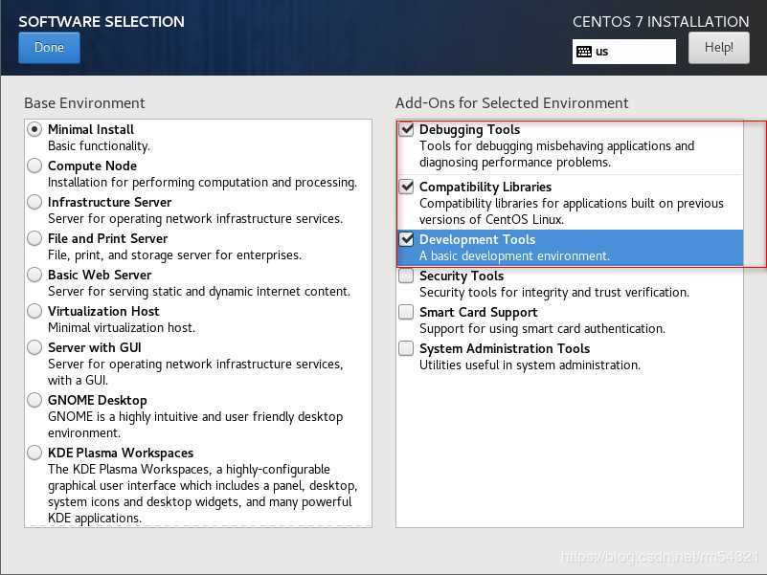Click the 'KDE Plasma Workspaces' label text
This screenshot has height=575, width=767.
tap(121, 453)
